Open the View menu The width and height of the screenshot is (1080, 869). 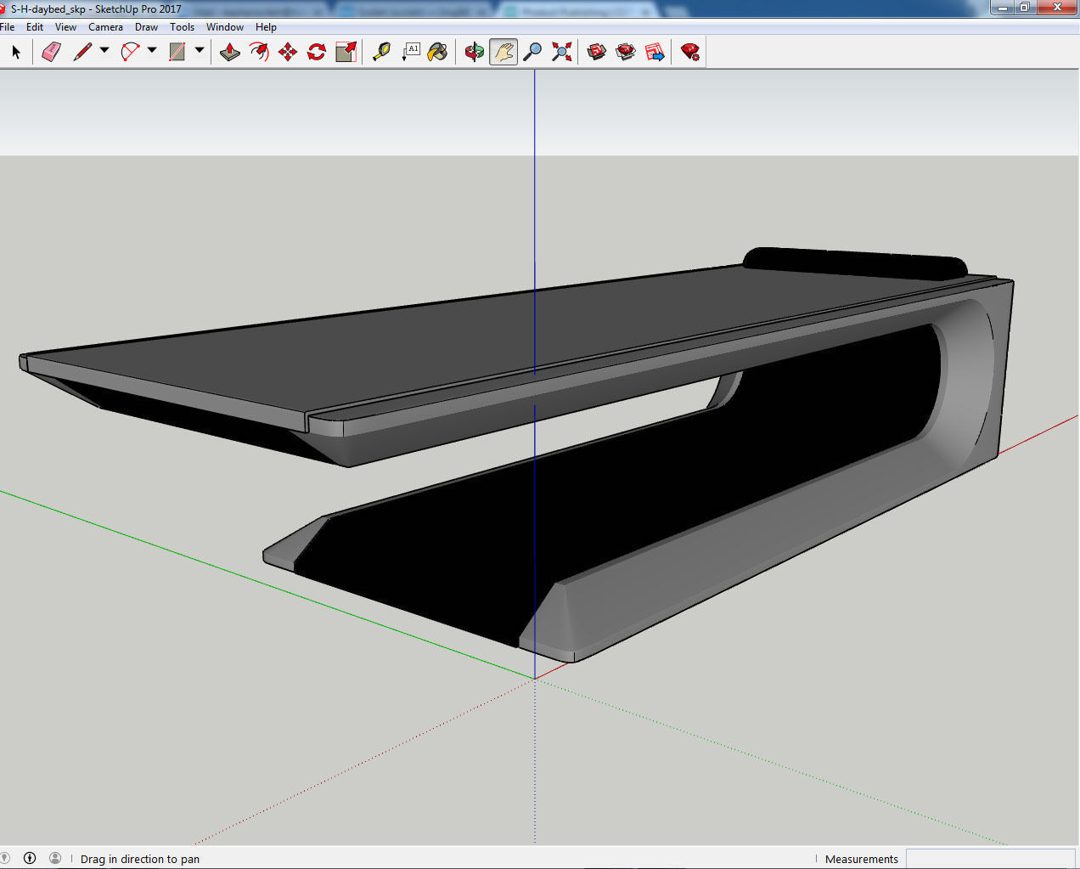[x=65, y=27]
